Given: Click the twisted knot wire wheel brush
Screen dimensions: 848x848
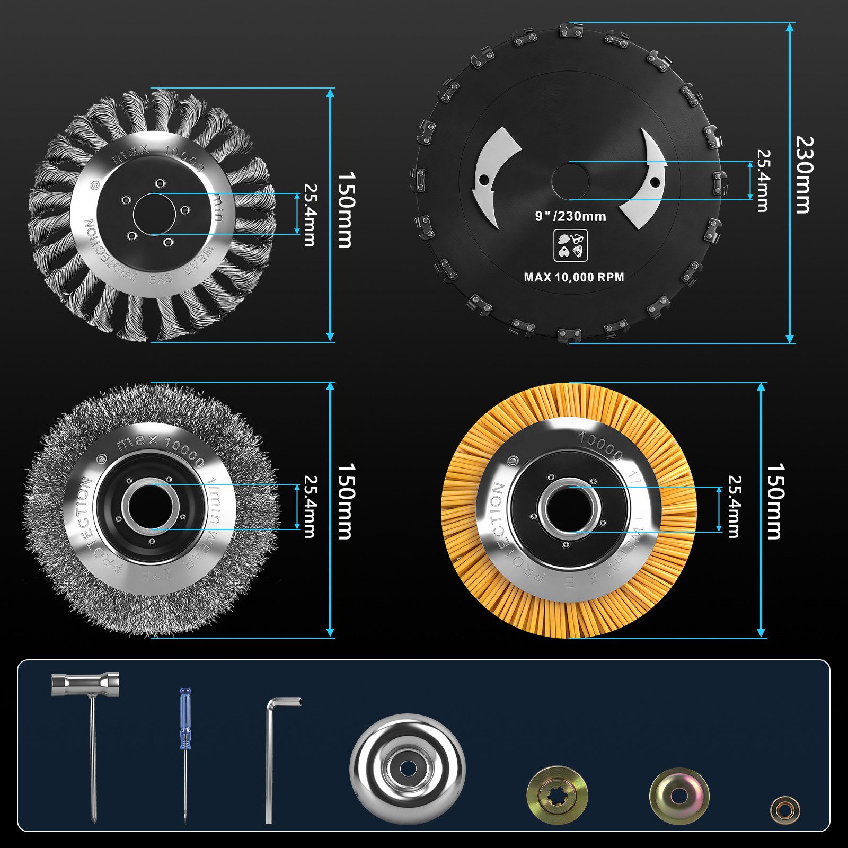Looking at the screenshot, I should [x=152, y=215].
